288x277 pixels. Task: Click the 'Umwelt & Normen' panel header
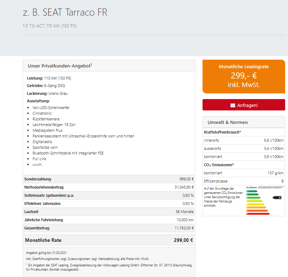244,122
